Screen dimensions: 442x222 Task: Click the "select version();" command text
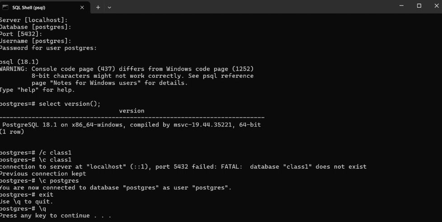point(70,104)
